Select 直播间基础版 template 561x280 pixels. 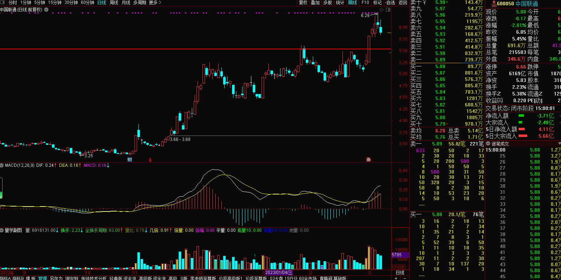click(x=333, y=278)
